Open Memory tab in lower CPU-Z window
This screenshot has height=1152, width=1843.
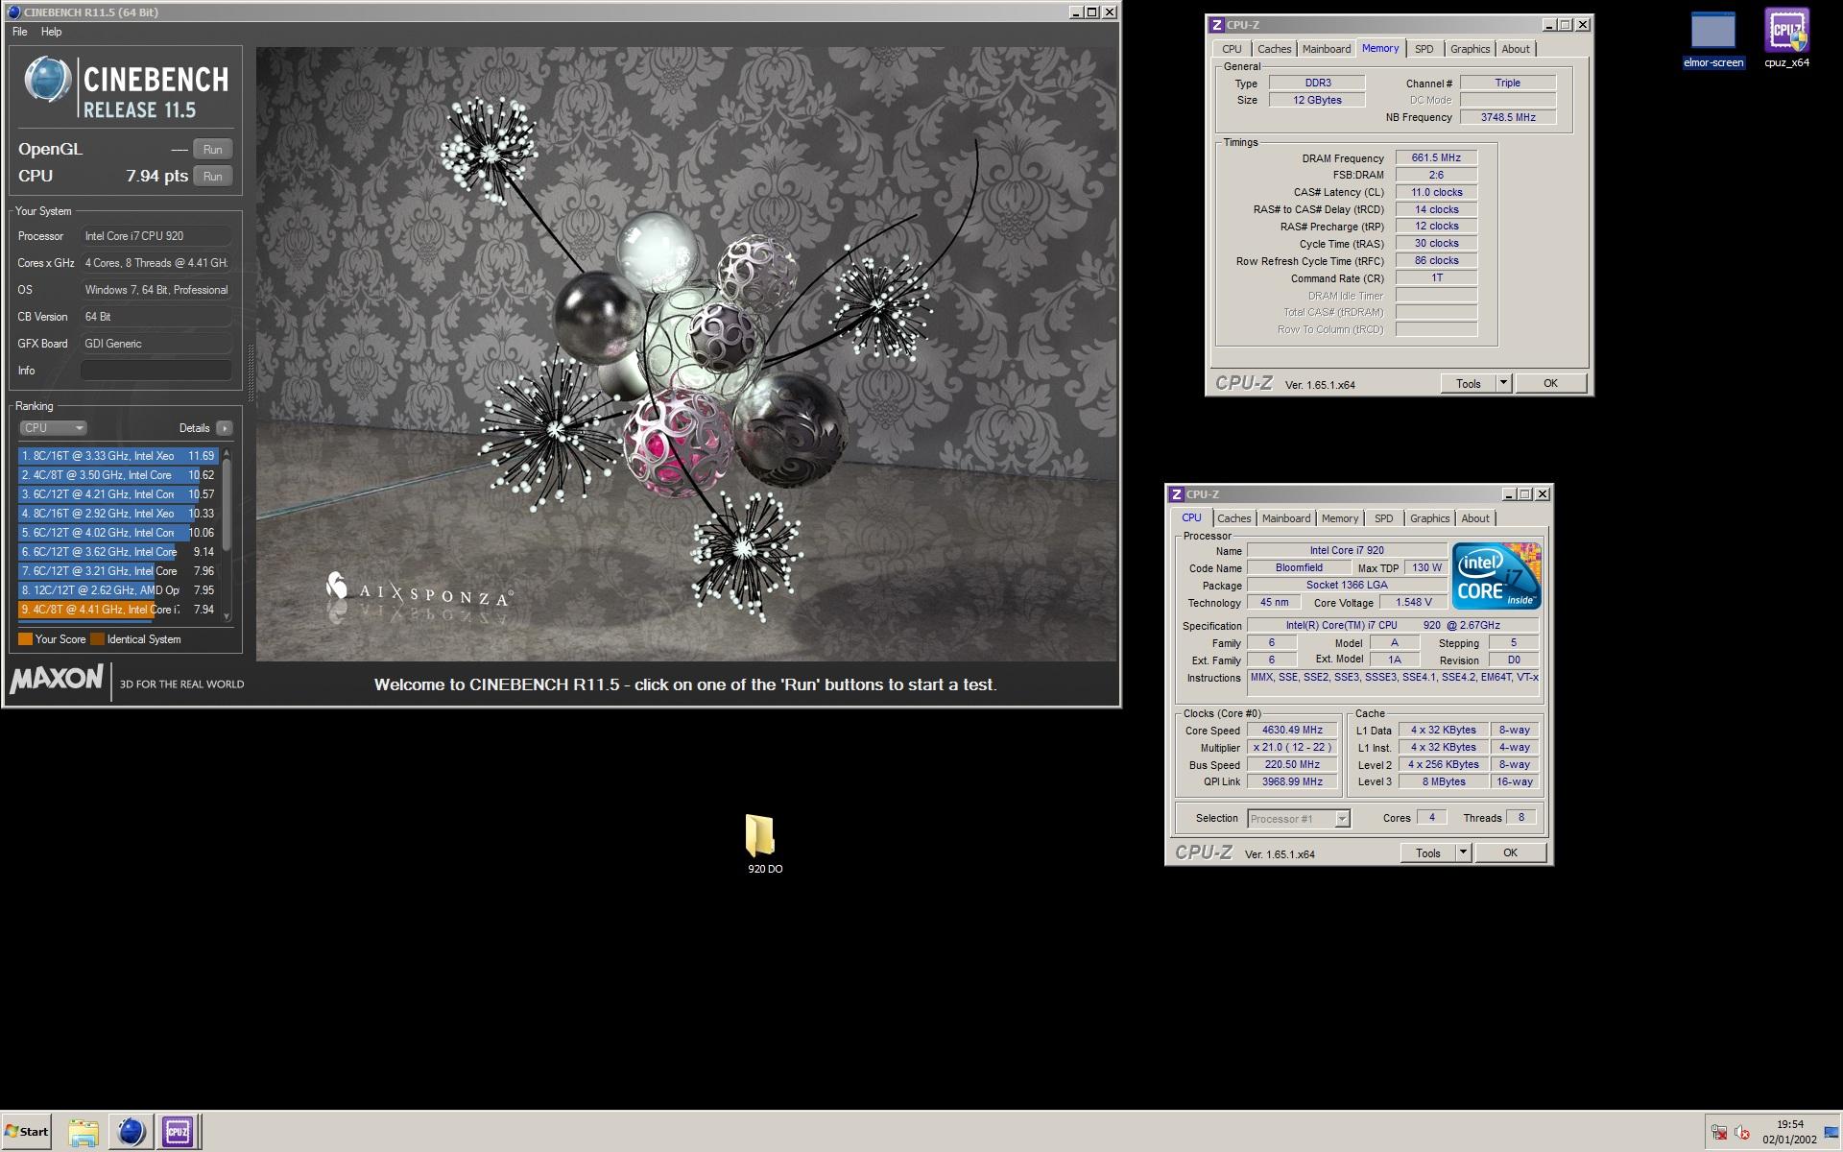pyautogui.click(x=1339, y=518)
